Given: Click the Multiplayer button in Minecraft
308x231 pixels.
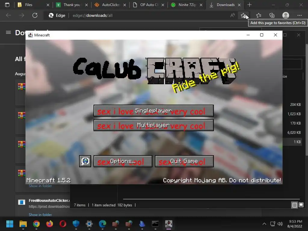Looking at the screenshot, I should click(x=154, y=125).
